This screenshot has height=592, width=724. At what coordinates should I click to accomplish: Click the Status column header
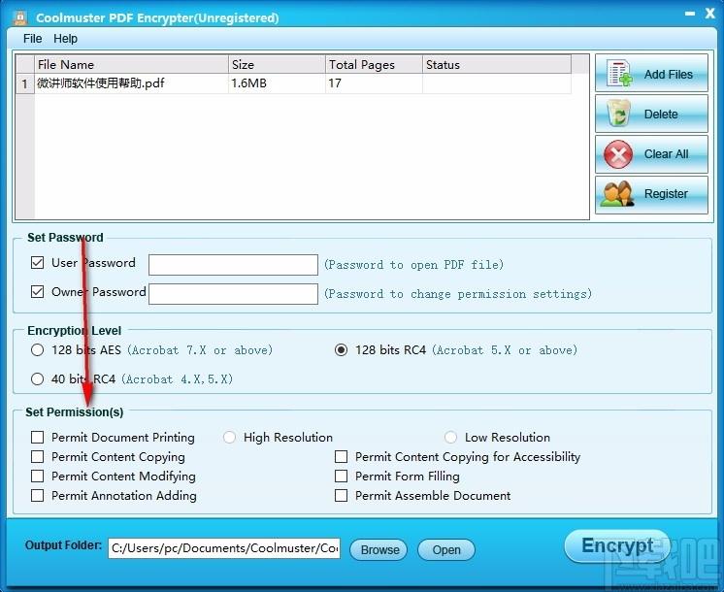(x=496, y=64)
